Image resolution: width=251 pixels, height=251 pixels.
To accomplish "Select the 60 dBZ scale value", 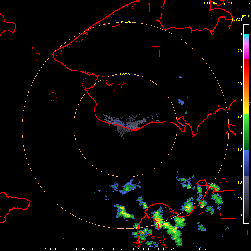I will click(240, 67).
